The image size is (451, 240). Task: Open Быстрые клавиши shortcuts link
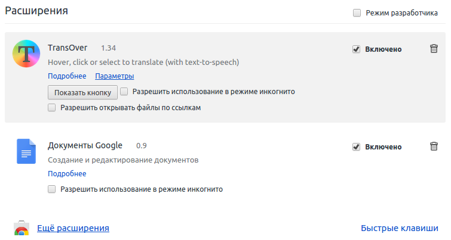400,228
